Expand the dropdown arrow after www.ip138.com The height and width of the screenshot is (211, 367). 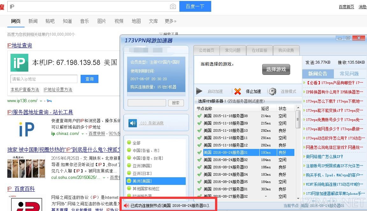[41, 101]
